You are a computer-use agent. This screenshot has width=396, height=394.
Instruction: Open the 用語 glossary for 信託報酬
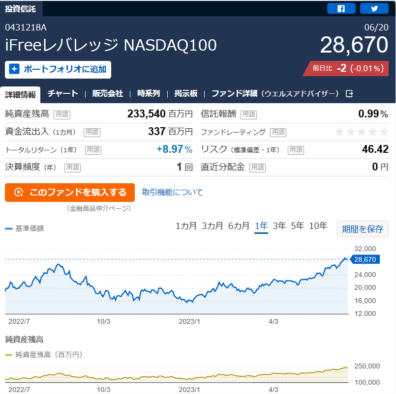[x=248, y=114]
